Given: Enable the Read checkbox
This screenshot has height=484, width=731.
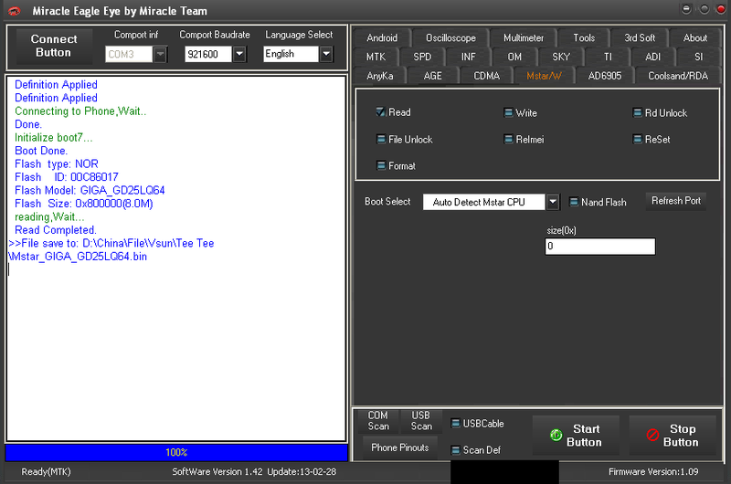Looking at the screenshot, I should point(381,112).
